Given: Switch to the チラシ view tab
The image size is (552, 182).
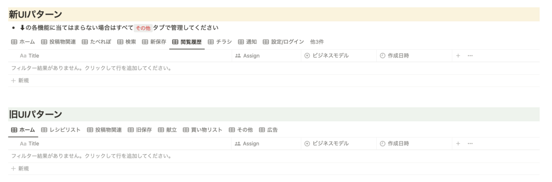Looking at the screenshot, I should [220, 42].
